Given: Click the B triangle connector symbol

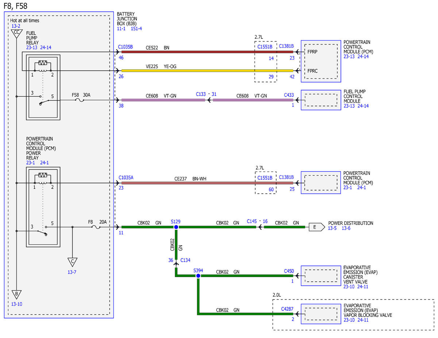Looking at the screenshot, I should 16,294.
